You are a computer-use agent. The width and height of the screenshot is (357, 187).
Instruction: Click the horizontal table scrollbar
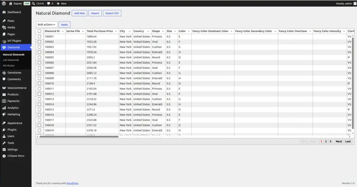tap(79, 137)
